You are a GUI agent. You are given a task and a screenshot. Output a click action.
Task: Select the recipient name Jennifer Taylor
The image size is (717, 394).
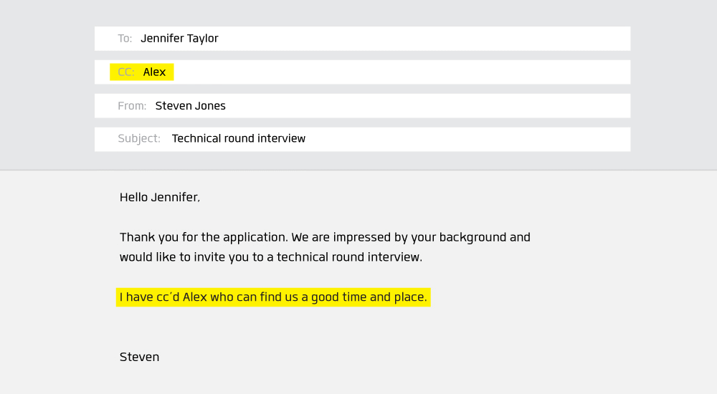[x=179, y=39]
